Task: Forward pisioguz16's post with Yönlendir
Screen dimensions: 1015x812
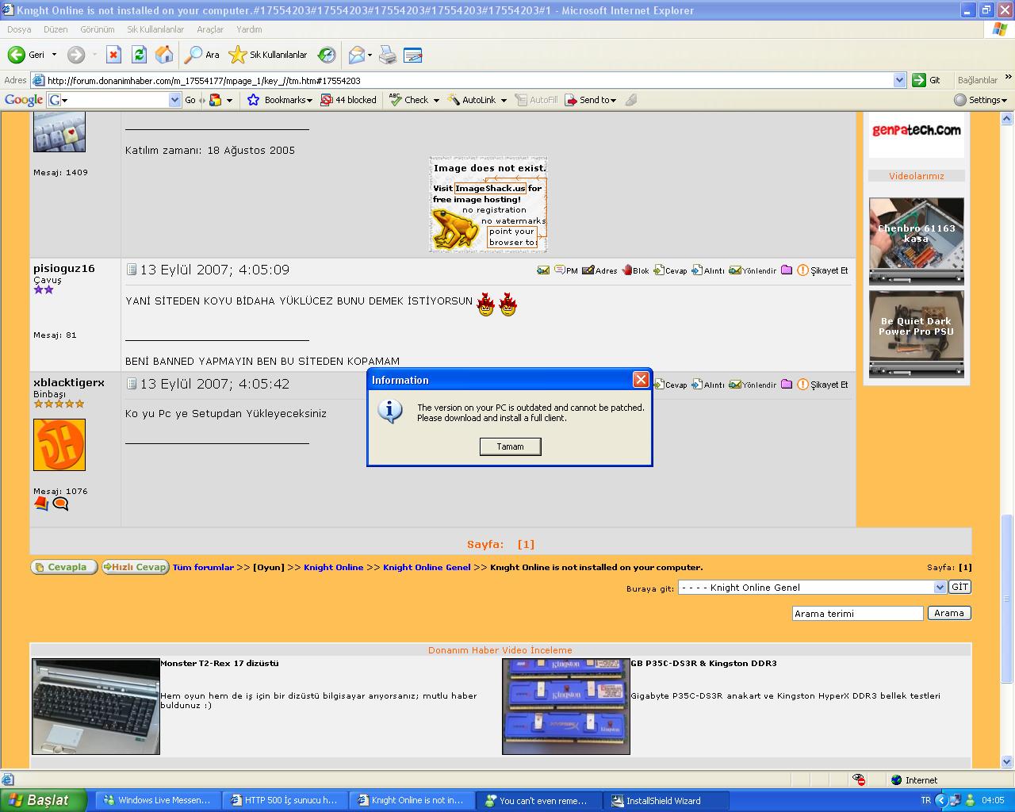Action: point(753,270)
